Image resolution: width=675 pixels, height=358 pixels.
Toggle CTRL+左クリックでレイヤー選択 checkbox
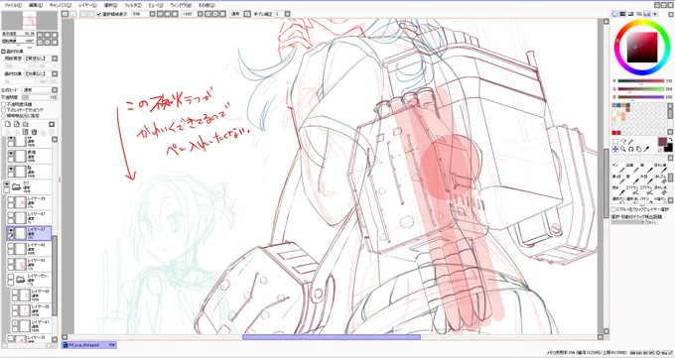pos(613,209)
